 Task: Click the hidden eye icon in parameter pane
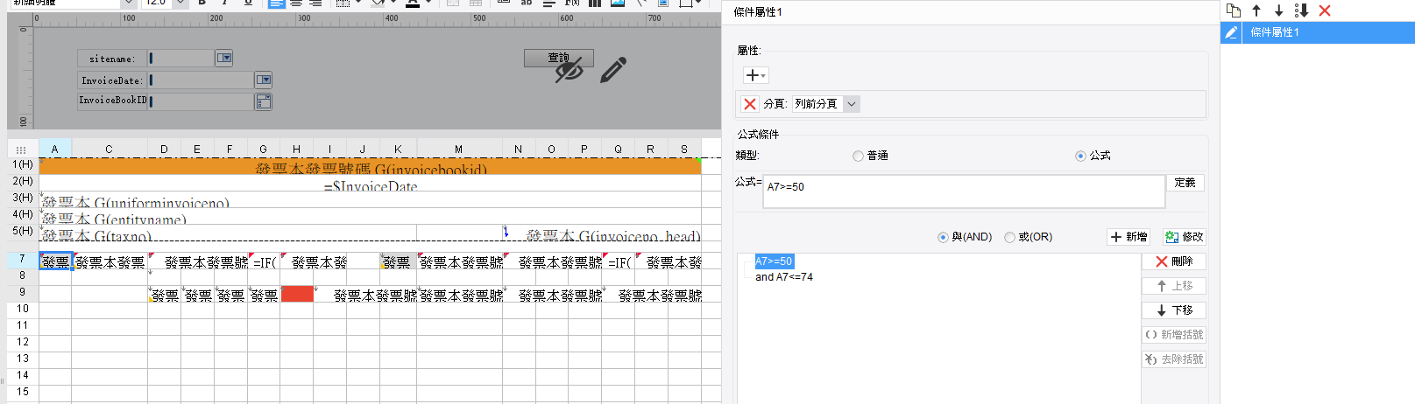click(569, 70)
